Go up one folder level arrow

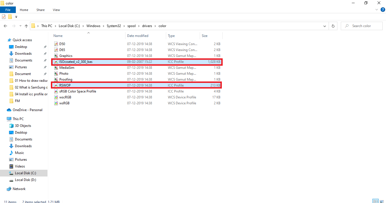pos(26,26)
